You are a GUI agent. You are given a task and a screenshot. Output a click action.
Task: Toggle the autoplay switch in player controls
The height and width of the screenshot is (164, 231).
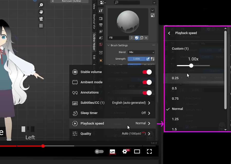point(99,151)
